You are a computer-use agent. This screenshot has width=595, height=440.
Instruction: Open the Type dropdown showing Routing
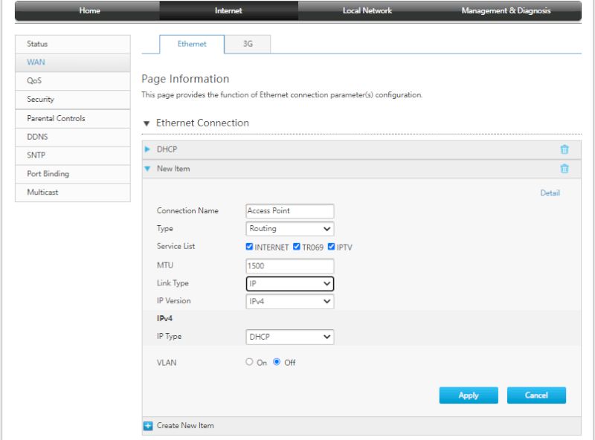coord(289,229)
